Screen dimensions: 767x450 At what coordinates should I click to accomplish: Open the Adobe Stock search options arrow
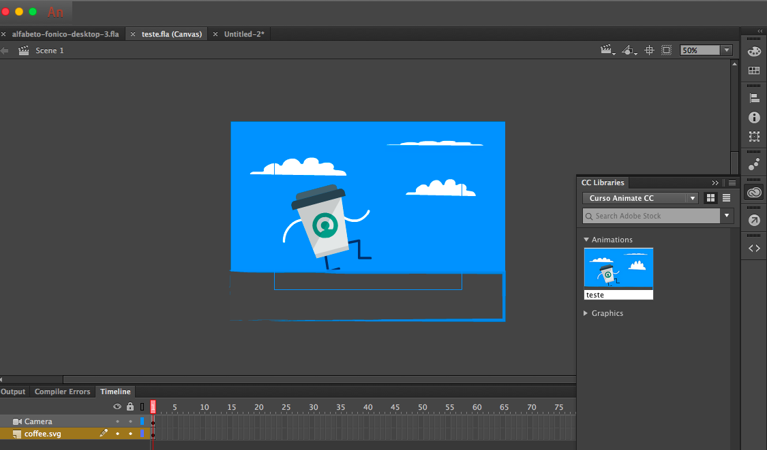[x=727, y=216]
